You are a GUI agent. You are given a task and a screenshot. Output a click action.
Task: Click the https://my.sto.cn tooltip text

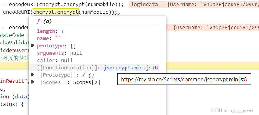pyautogui.click(x=184, y=79)
